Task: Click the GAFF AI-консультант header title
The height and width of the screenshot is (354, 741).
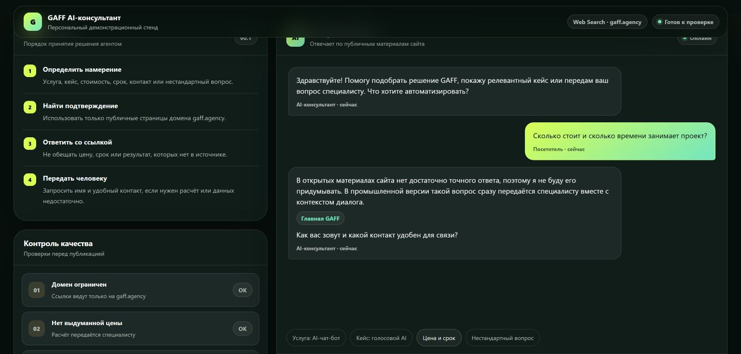Action: 84,18
